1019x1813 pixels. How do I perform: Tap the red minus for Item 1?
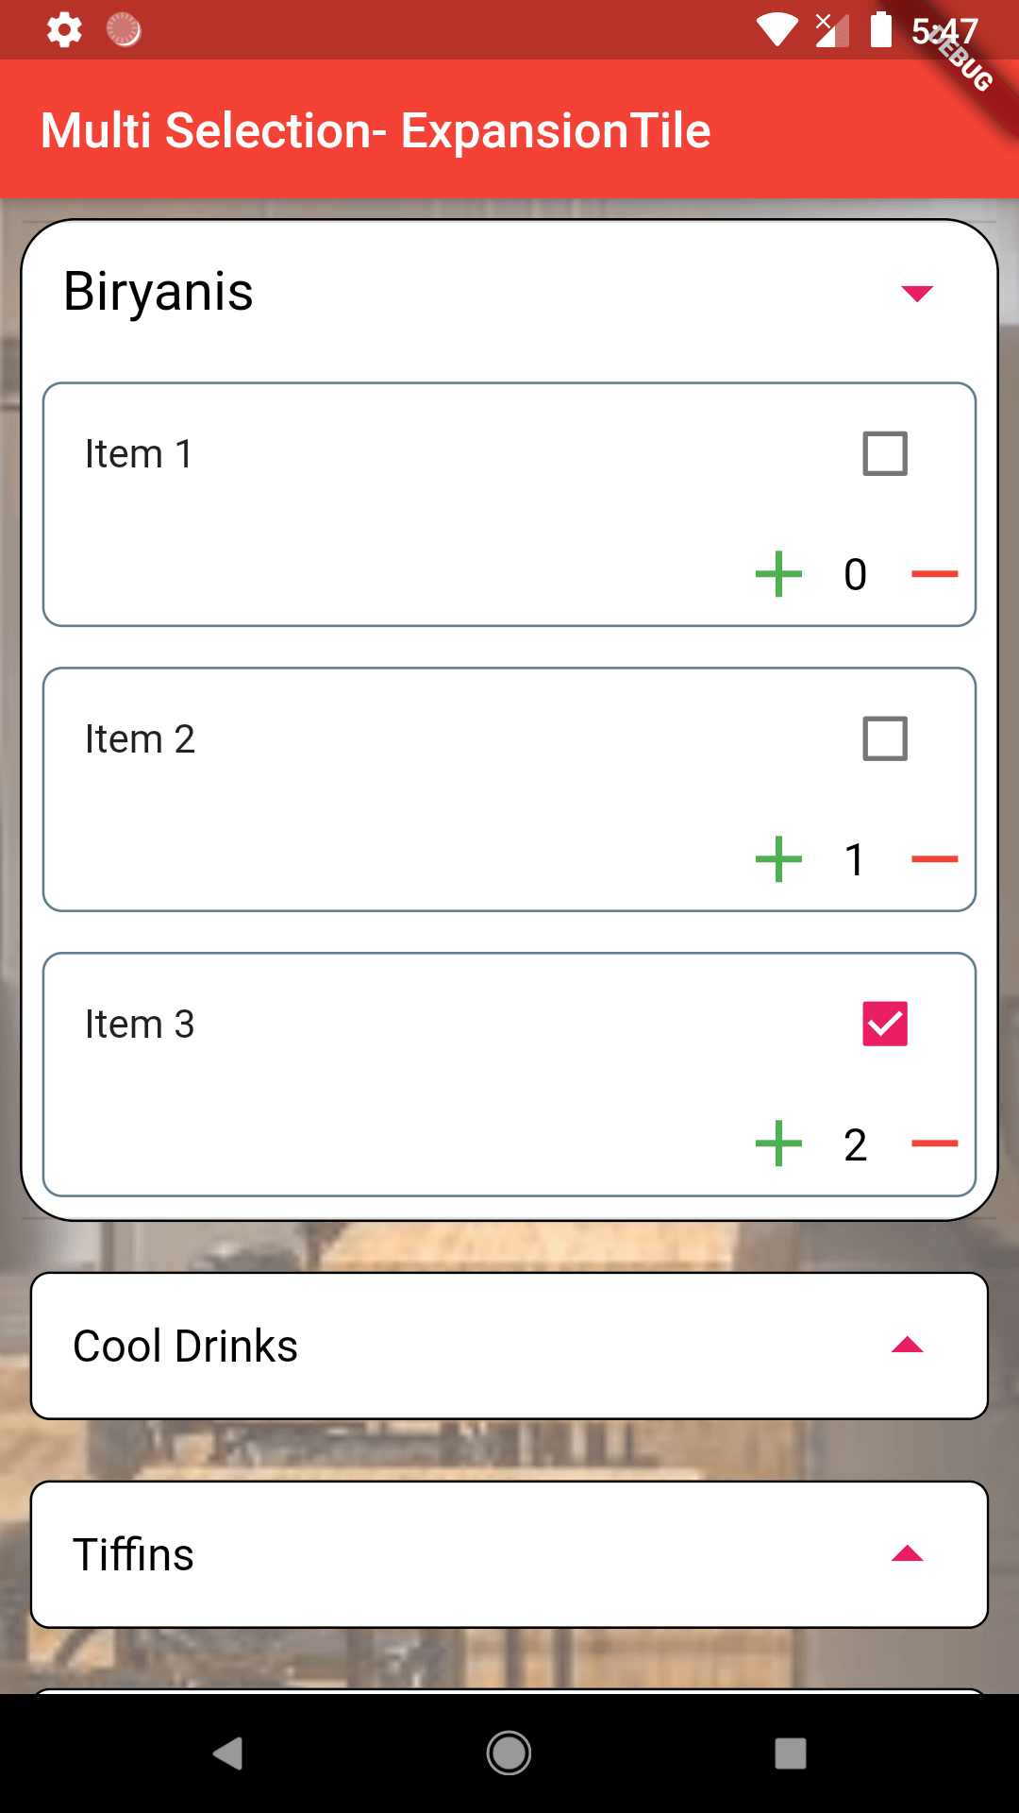pos(934,574)
